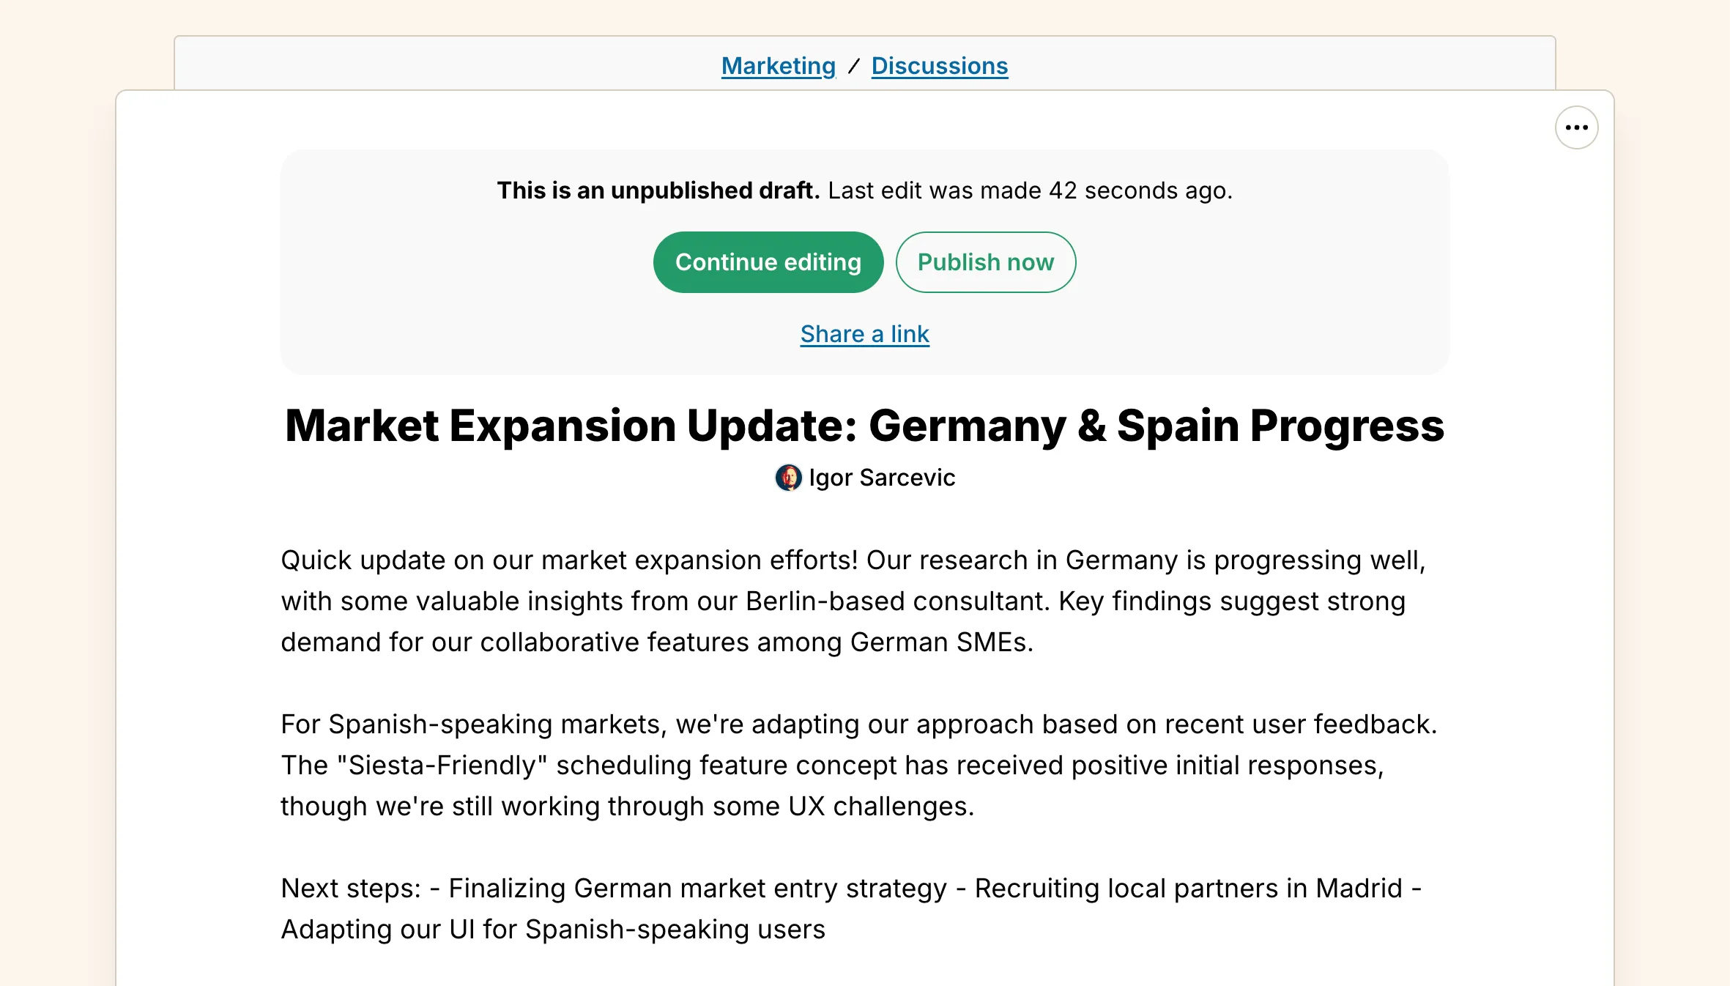Go to the Marketing space breadcrumb
The image size is (1730, 986).
[778, 66]
